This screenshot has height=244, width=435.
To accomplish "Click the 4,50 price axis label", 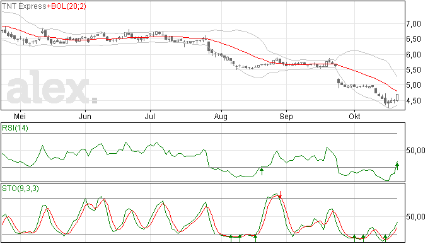I will click(414, 101).
